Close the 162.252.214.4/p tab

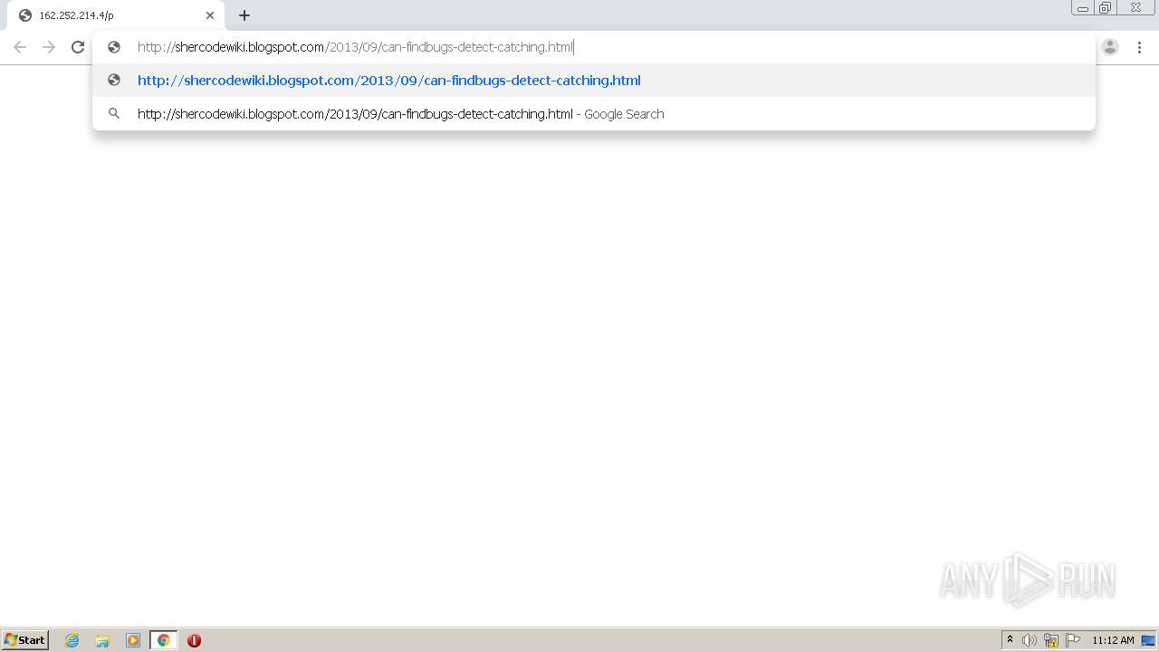(x=210, y=15)
